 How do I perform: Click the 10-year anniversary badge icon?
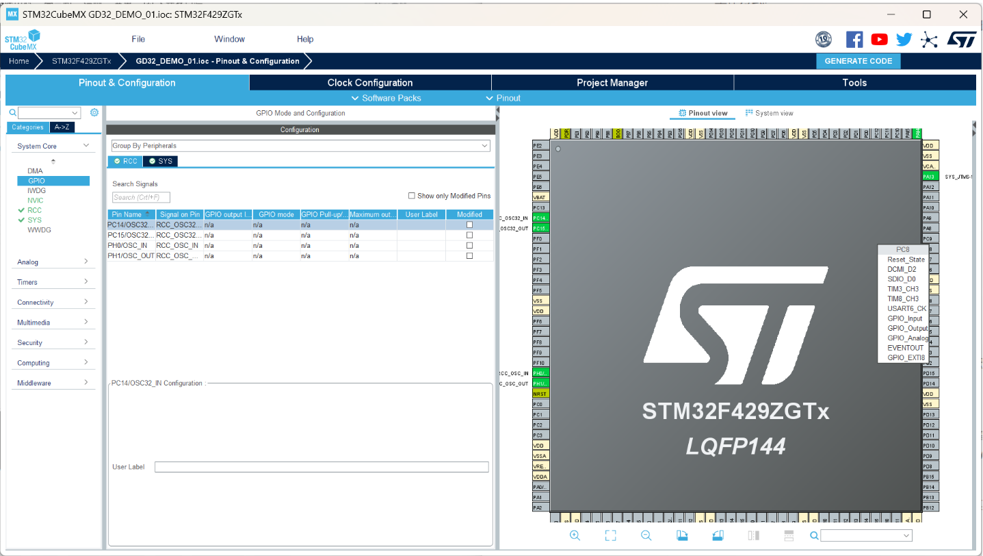point(824,40)
